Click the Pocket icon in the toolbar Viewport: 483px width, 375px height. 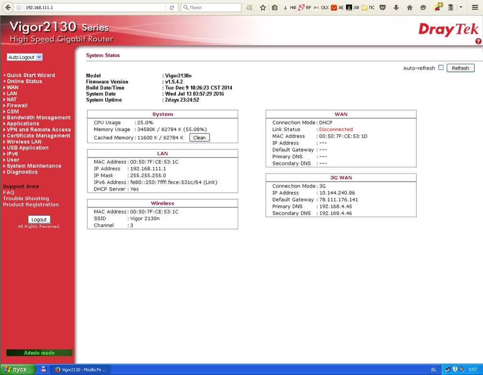[x=383, y=8]
